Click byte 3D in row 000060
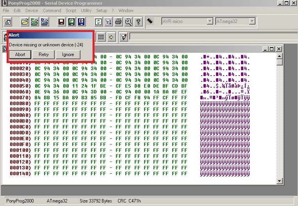 [x=94, y=92]
